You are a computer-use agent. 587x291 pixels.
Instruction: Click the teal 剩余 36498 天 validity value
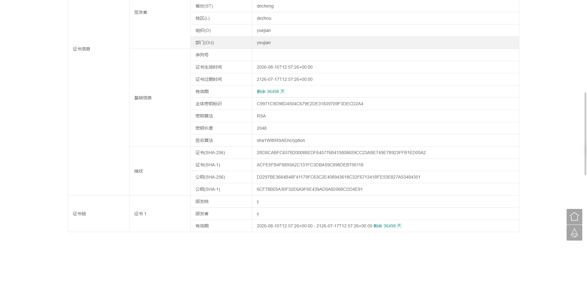coord(271,91)
